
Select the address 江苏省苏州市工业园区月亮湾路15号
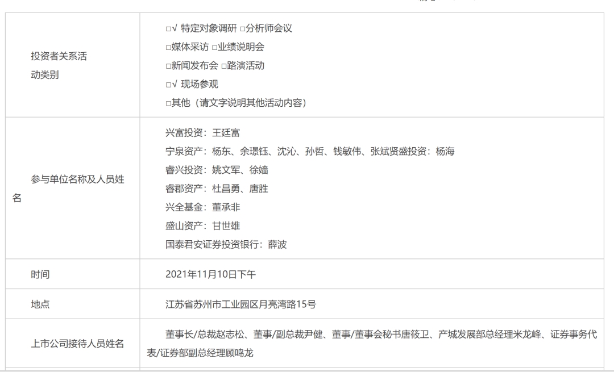(x=240, y=304)
